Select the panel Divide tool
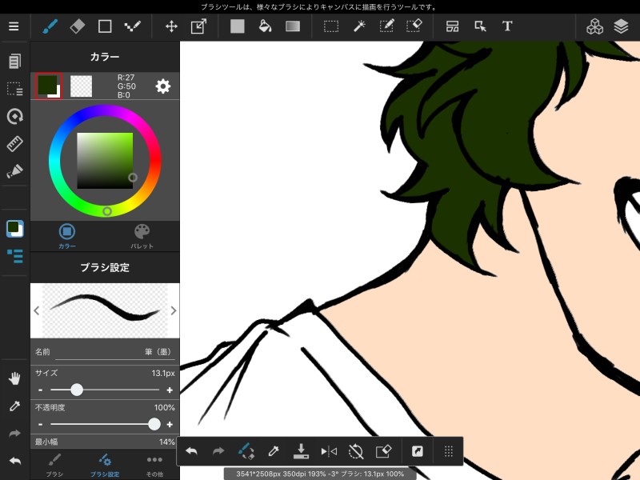The width and height of the screenshot is (640, 480). click(452, 26)
